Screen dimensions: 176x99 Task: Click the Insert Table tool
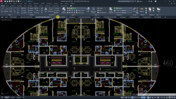pyautogui.click(x=56, y=13)
